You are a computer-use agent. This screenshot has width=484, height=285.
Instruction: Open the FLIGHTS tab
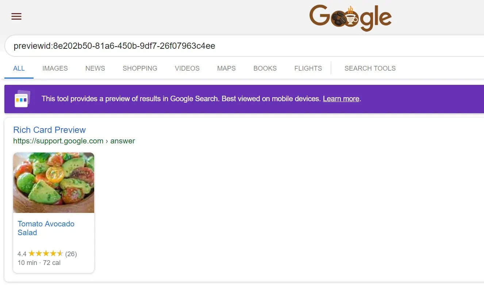[308, 68]
